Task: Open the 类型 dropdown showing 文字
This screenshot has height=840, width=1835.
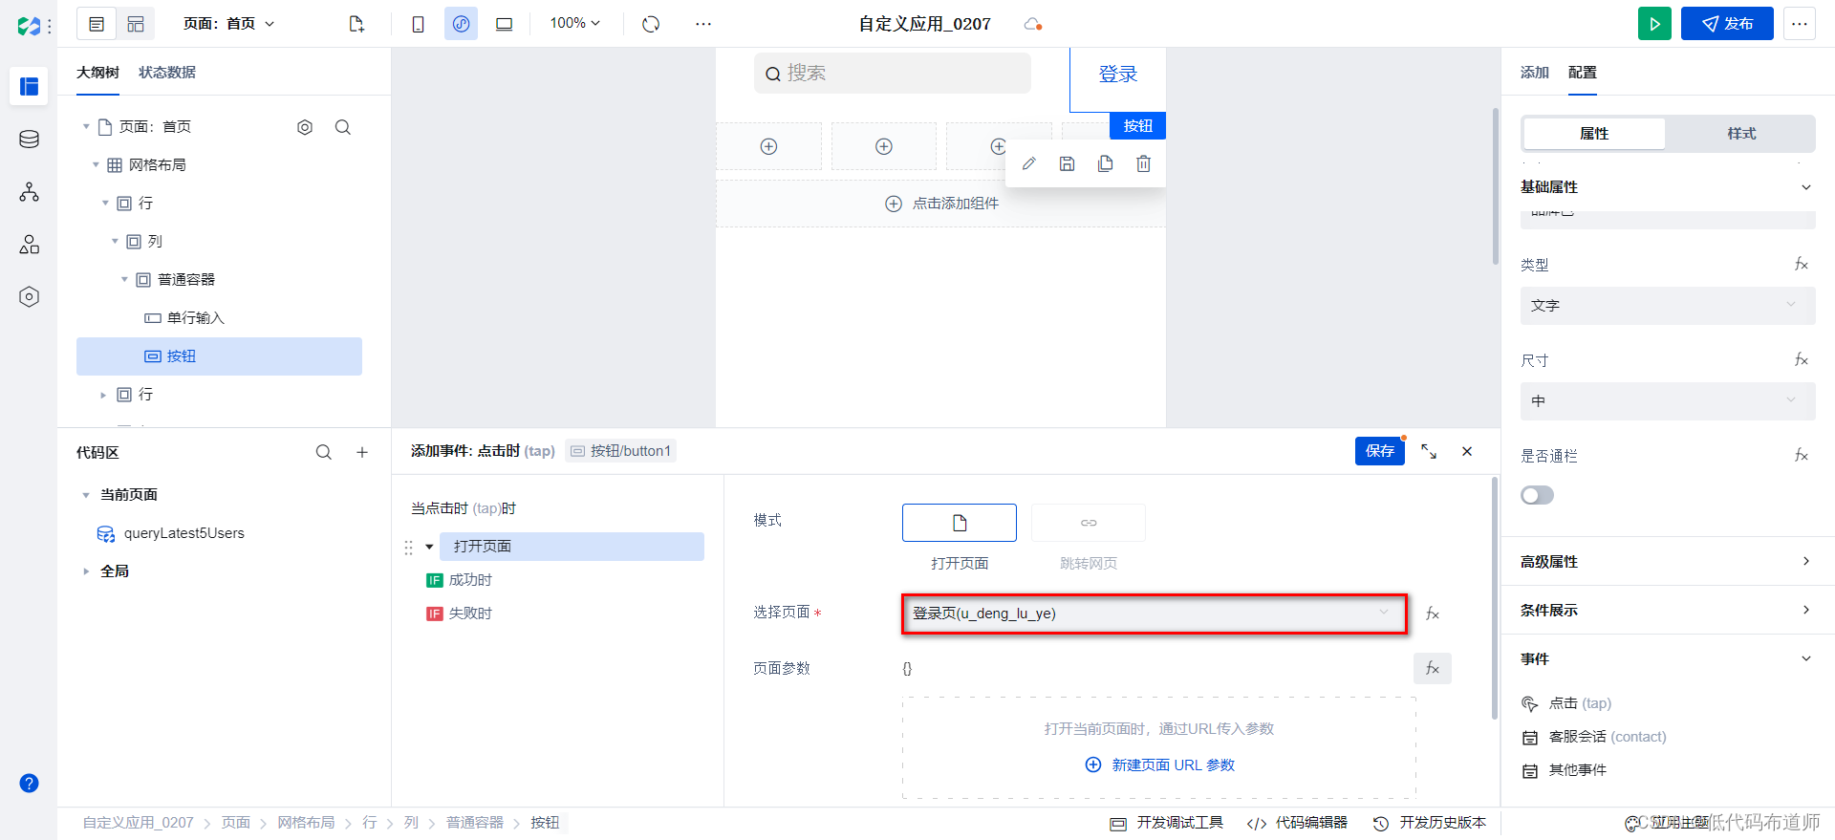Action: 1668,306
